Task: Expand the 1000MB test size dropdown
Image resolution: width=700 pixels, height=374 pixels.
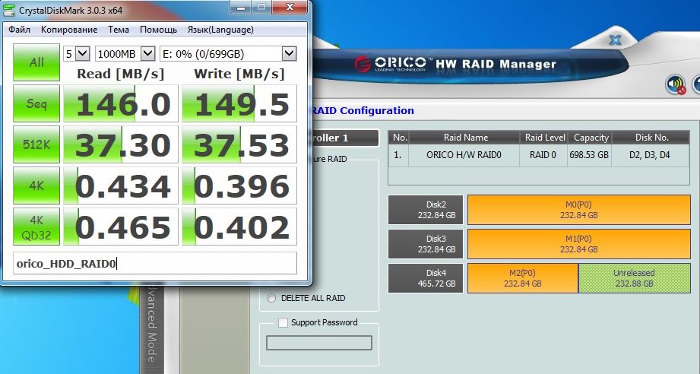Action: pyautogui.click(x=125, y=54)
